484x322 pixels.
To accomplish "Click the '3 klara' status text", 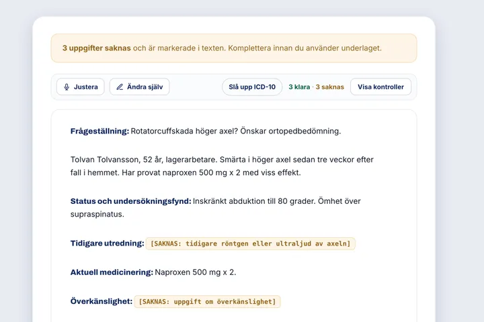I will point(299,87).
